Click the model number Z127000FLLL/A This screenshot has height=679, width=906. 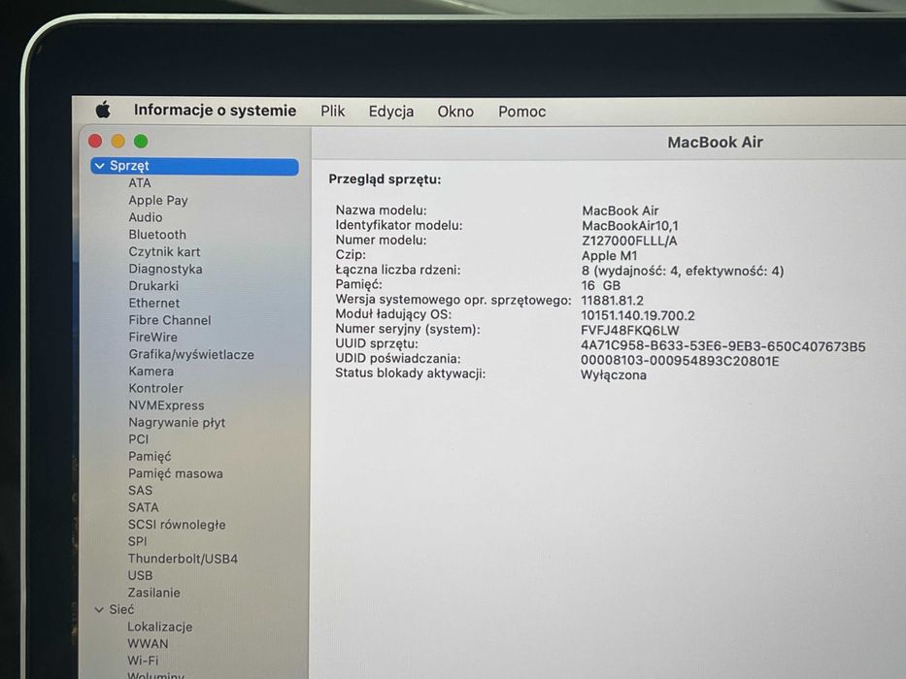pos(629,241)
